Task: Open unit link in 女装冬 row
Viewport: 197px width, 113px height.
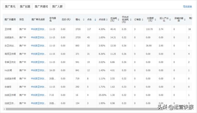Action: (x=38, y=87)
